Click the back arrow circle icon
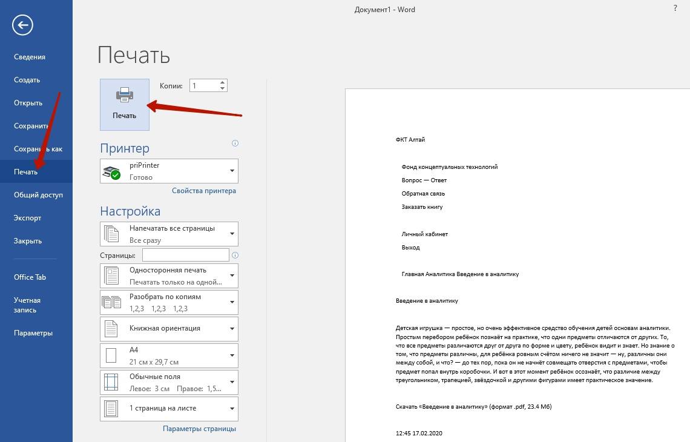Image resolution: width=690 pixels, height=442 pixels. 22,25
